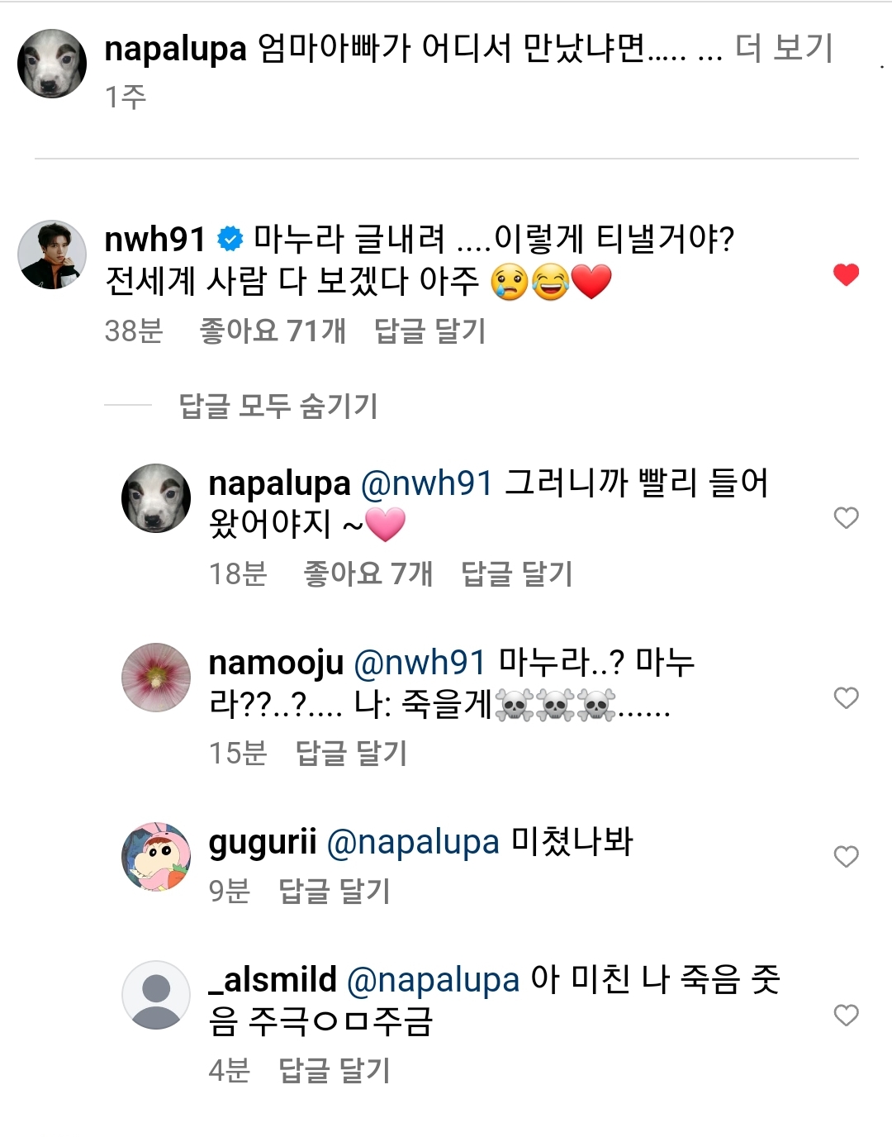Like napalupa's reply with the heart

pyautogui.click(x=846, y=518)
